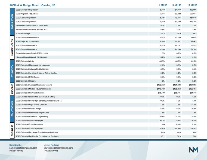Select the ETHNICITY section label

click(12, 71)
